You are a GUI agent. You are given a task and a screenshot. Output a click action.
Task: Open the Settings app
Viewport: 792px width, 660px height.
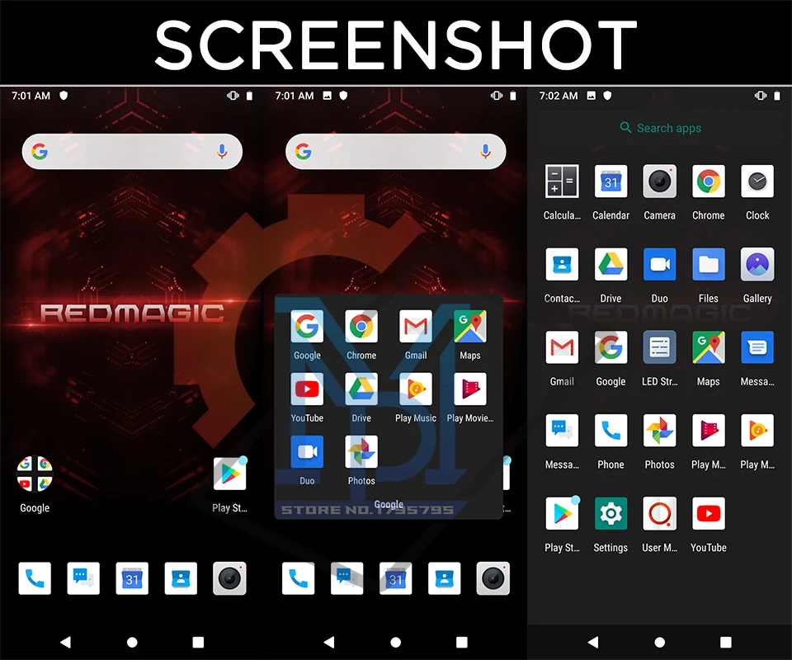click(x=610, y=513)
